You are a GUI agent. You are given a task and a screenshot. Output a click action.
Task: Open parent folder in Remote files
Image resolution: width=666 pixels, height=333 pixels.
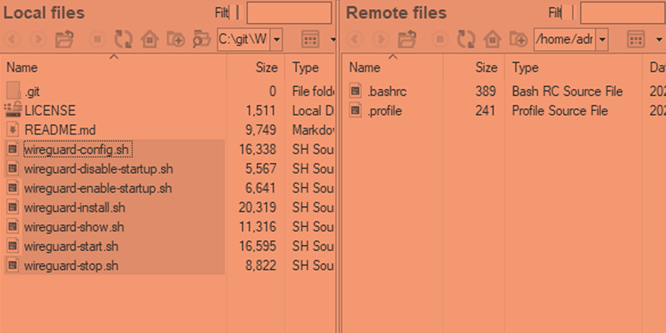407,40
